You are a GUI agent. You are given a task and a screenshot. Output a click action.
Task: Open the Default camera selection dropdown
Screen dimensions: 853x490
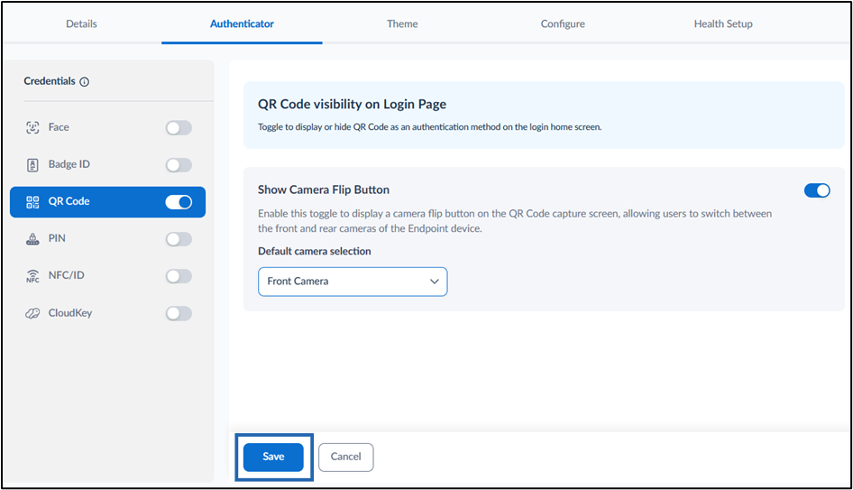353,282
